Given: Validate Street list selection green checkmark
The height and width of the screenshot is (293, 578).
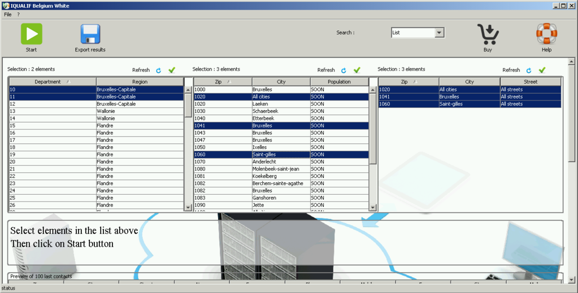Looking at the screenshot, I should point(542,70).
